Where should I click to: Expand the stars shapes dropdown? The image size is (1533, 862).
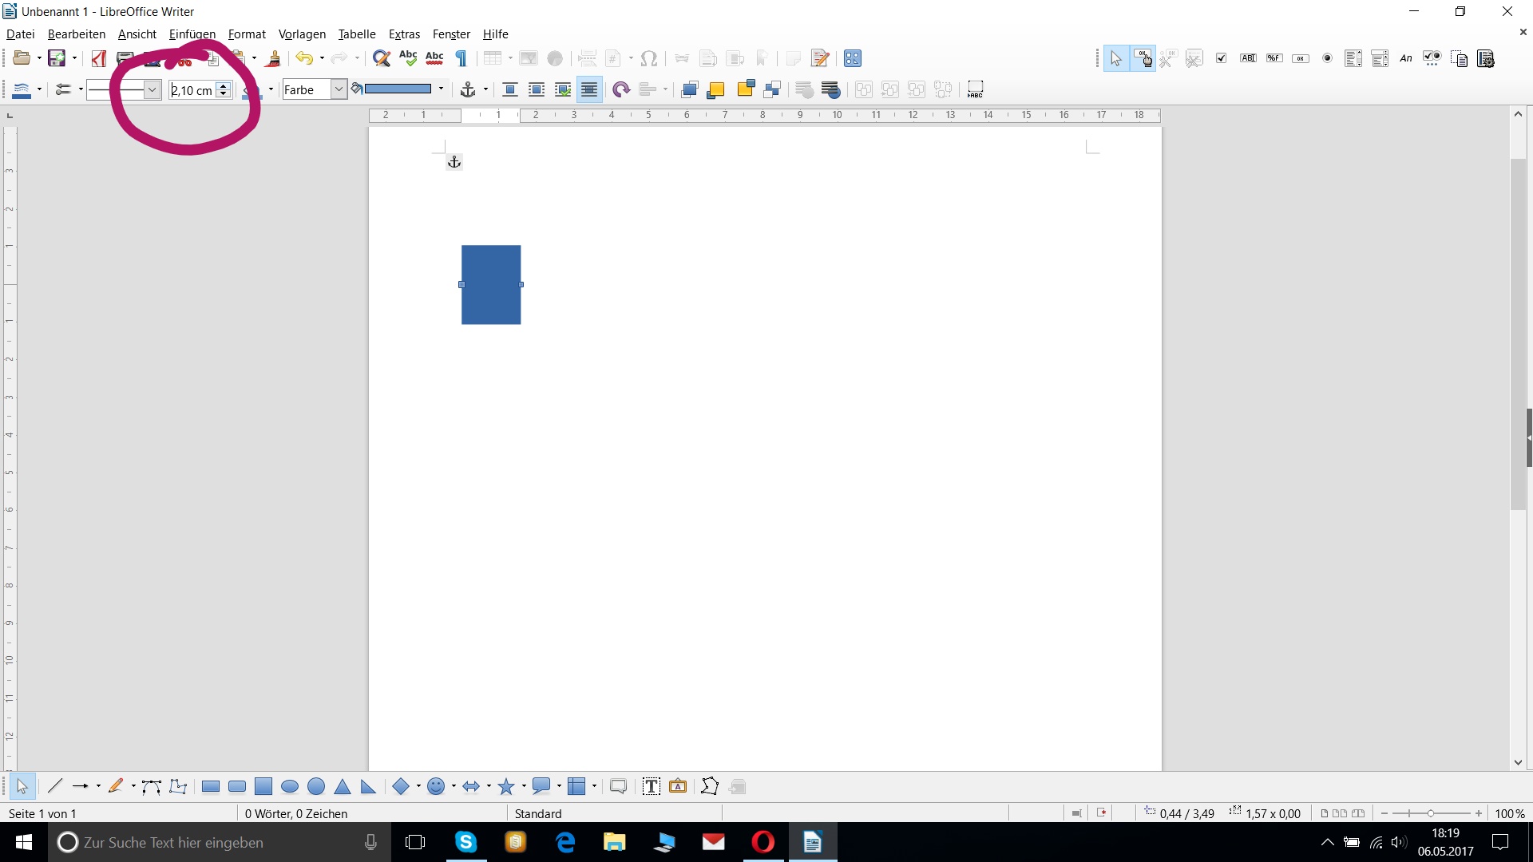tap(524, 786)
